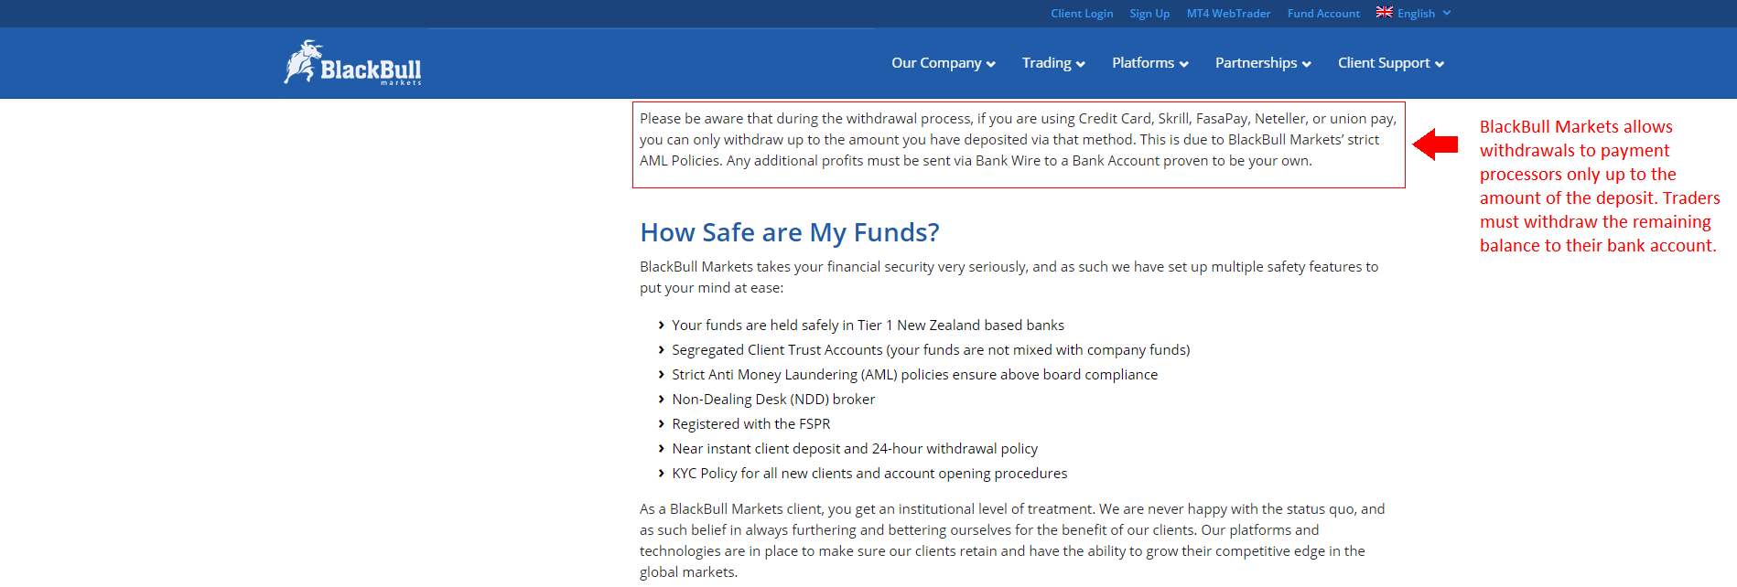The width and height of the screenshot is (1737, 587).
Task: Click the bullet chevron beside "Non-Dealing Desk (NDD) broker"
Action: [661, 400]
